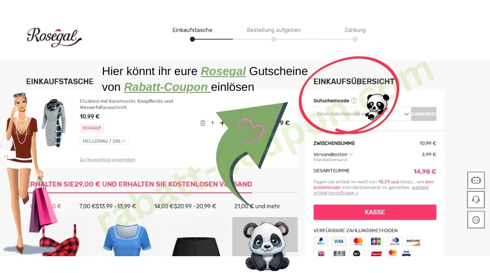Open the coupon code dropdown arrow
This screenshot has width=490, height=273.
point(406,114)
